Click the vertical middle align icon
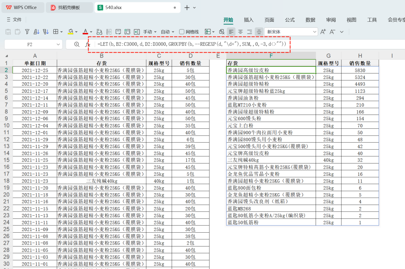 pyautogui.click(x=259, y=32)
